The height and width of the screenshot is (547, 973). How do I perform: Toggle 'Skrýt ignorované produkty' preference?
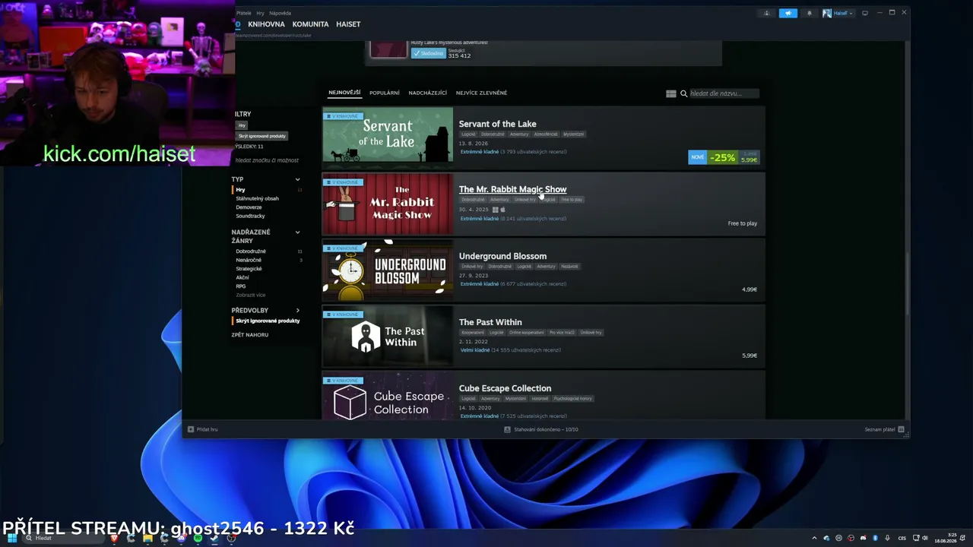point(268,321)
